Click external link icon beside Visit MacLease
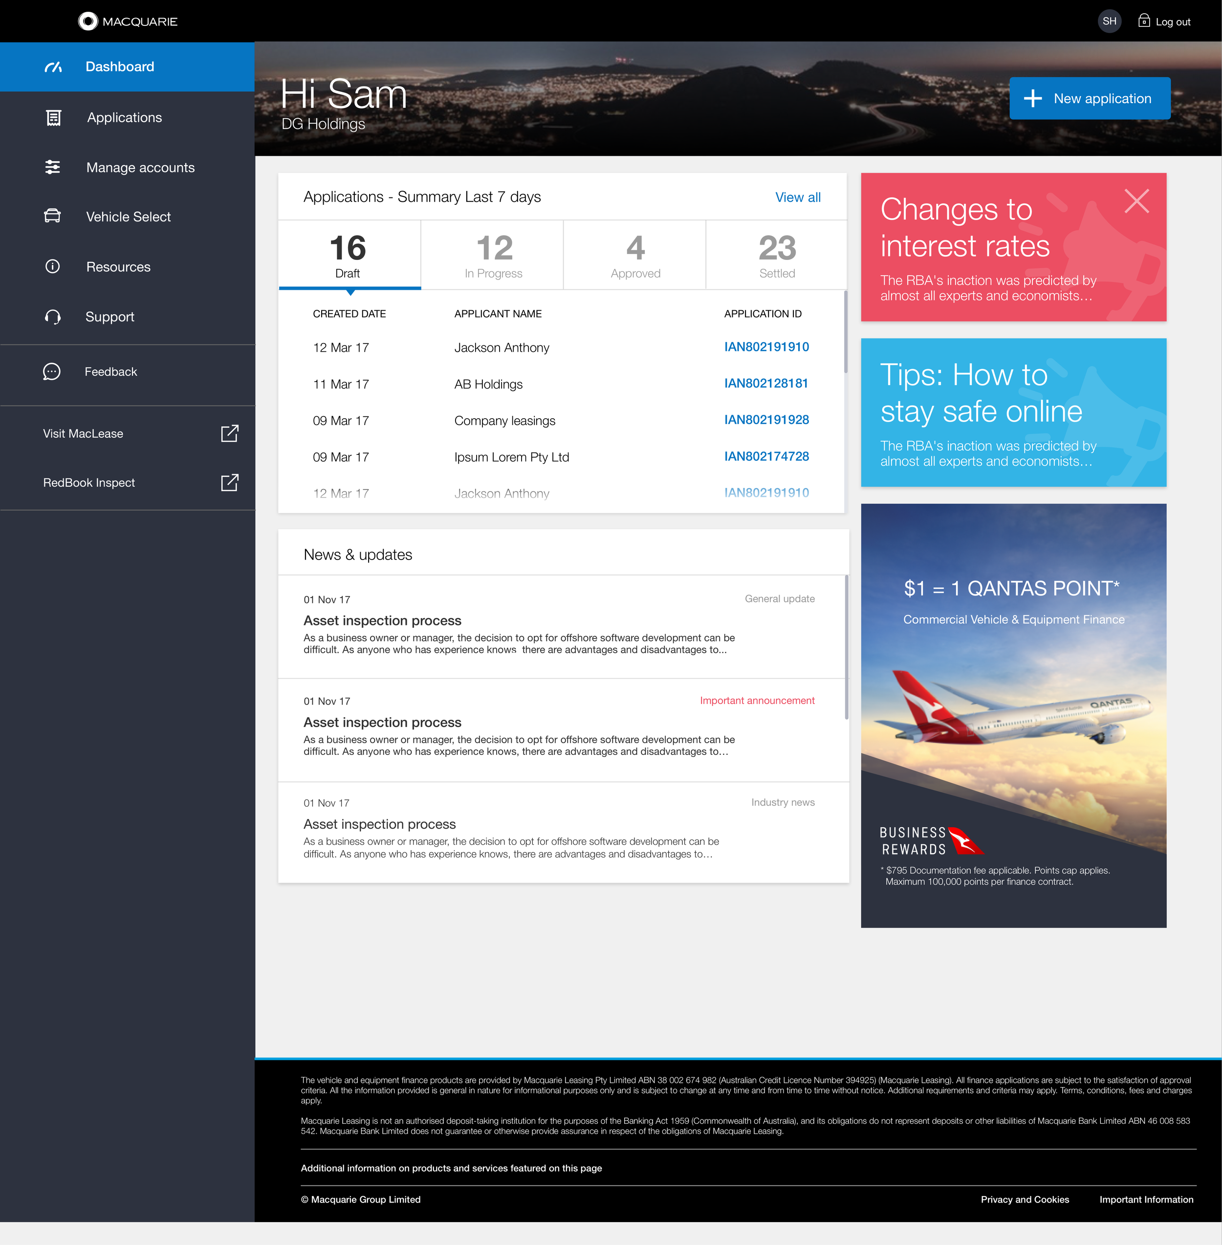 tap(230, 433)
